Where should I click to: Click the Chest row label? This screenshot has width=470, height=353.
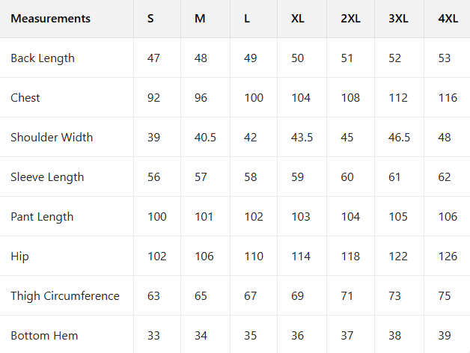click(x=25, y=98)
